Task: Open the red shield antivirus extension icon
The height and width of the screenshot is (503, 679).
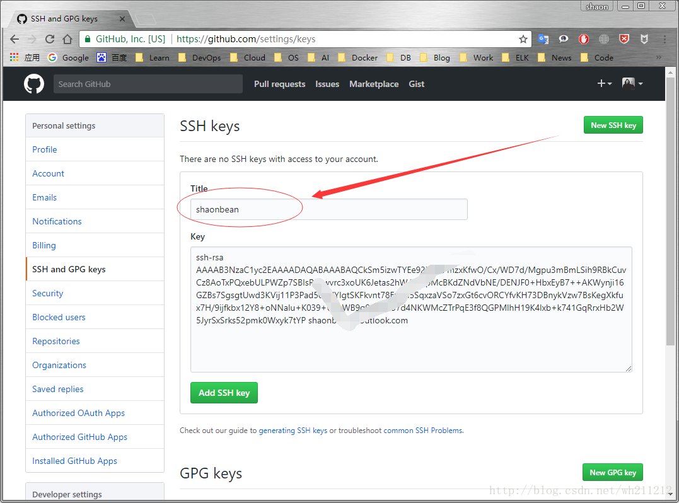Action: point(624,39)
